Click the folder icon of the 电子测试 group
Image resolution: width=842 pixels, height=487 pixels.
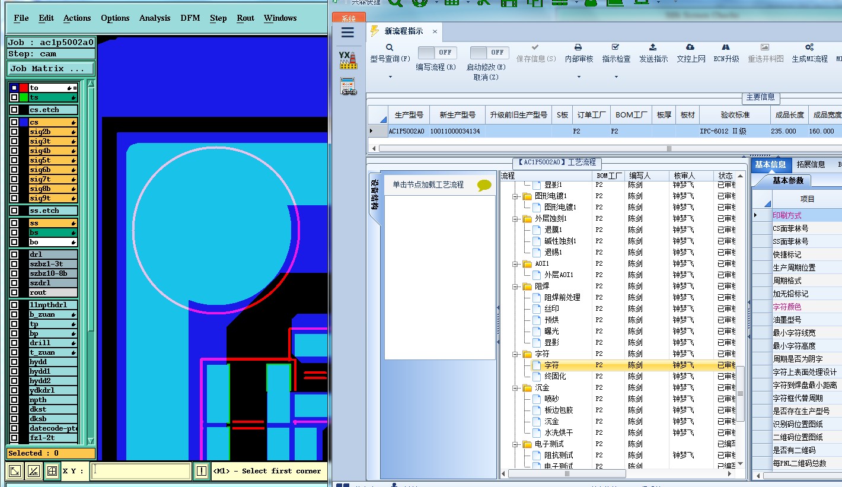(527, 444)
